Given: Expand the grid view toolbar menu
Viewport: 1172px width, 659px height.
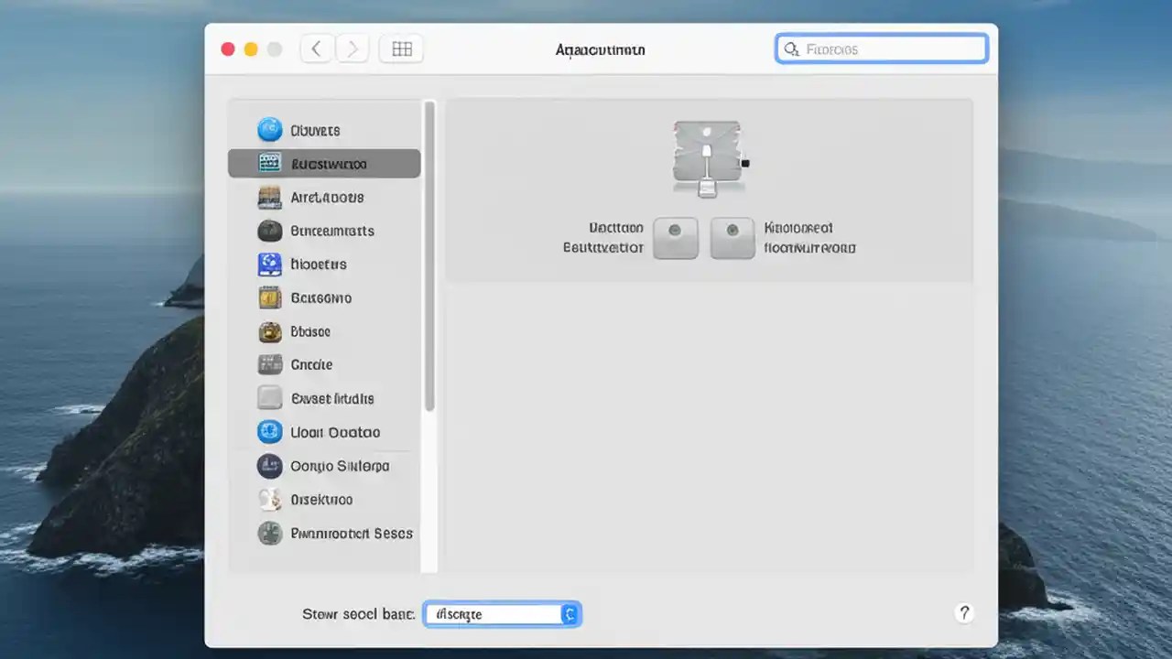Looking at the screenshot, I should point(401,49).
